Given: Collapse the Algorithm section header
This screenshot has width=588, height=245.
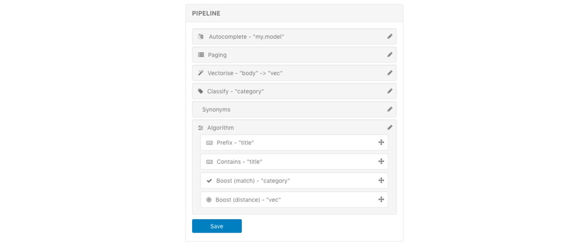Looking at the screenshot, I should point(294,127).
